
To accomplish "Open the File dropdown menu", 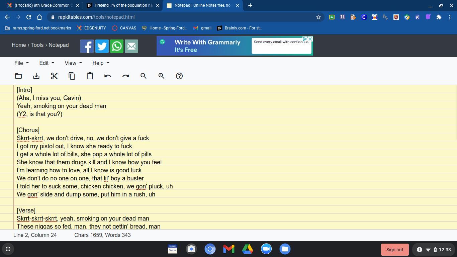I will [22, 63].
